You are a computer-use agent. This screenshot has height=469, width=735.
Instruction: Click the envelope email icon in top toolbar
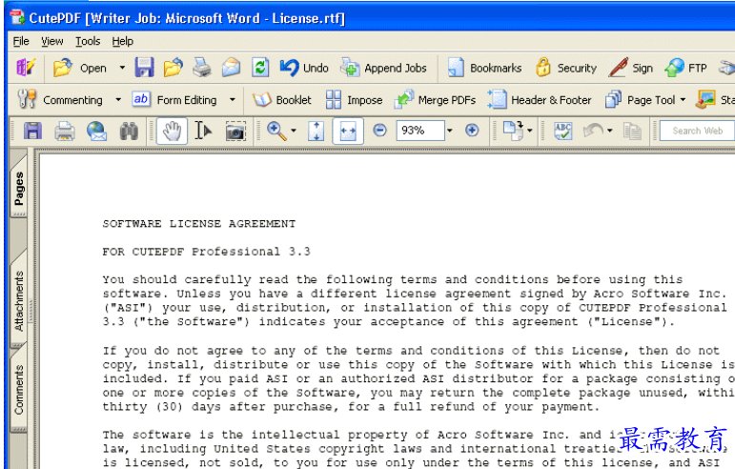[231, 68]
